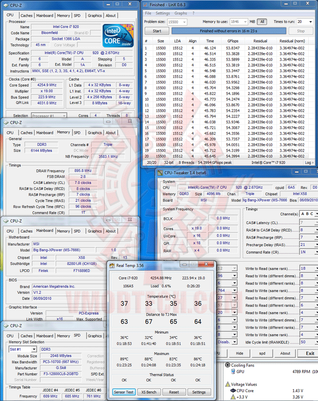Click the RAS# to CAS# Delay value field
The width and height of the screenshot is (318, 401).
[x=309, y=230]
